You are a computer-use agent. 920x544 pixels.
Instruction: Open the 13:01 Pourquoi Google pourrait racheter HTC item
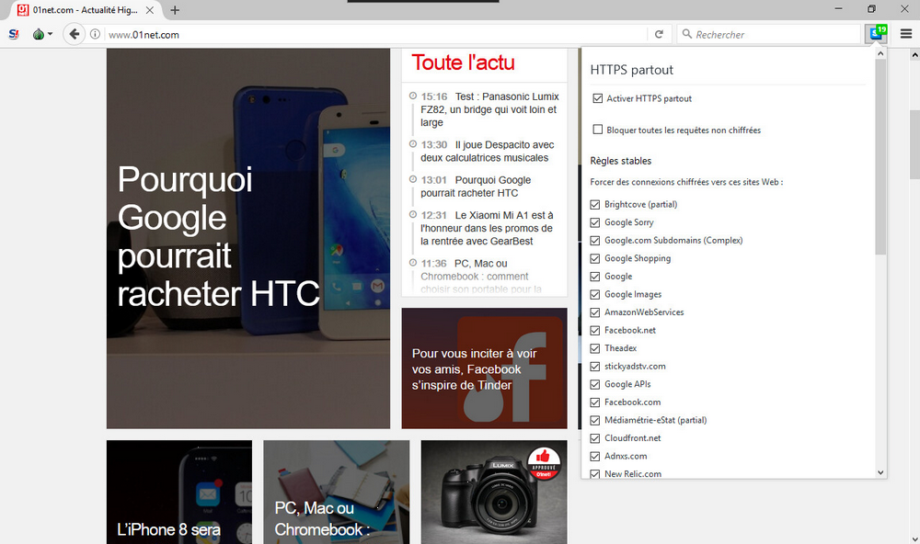[x=476, y=187]
